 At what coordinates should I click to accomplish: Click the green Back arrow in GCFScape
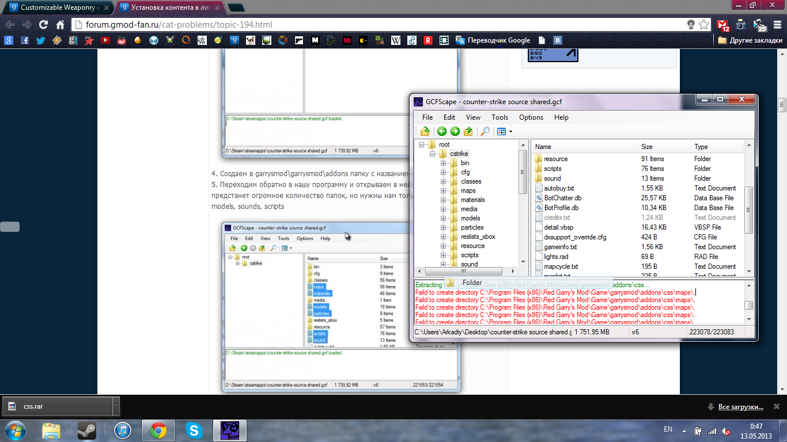pos(442,131)
